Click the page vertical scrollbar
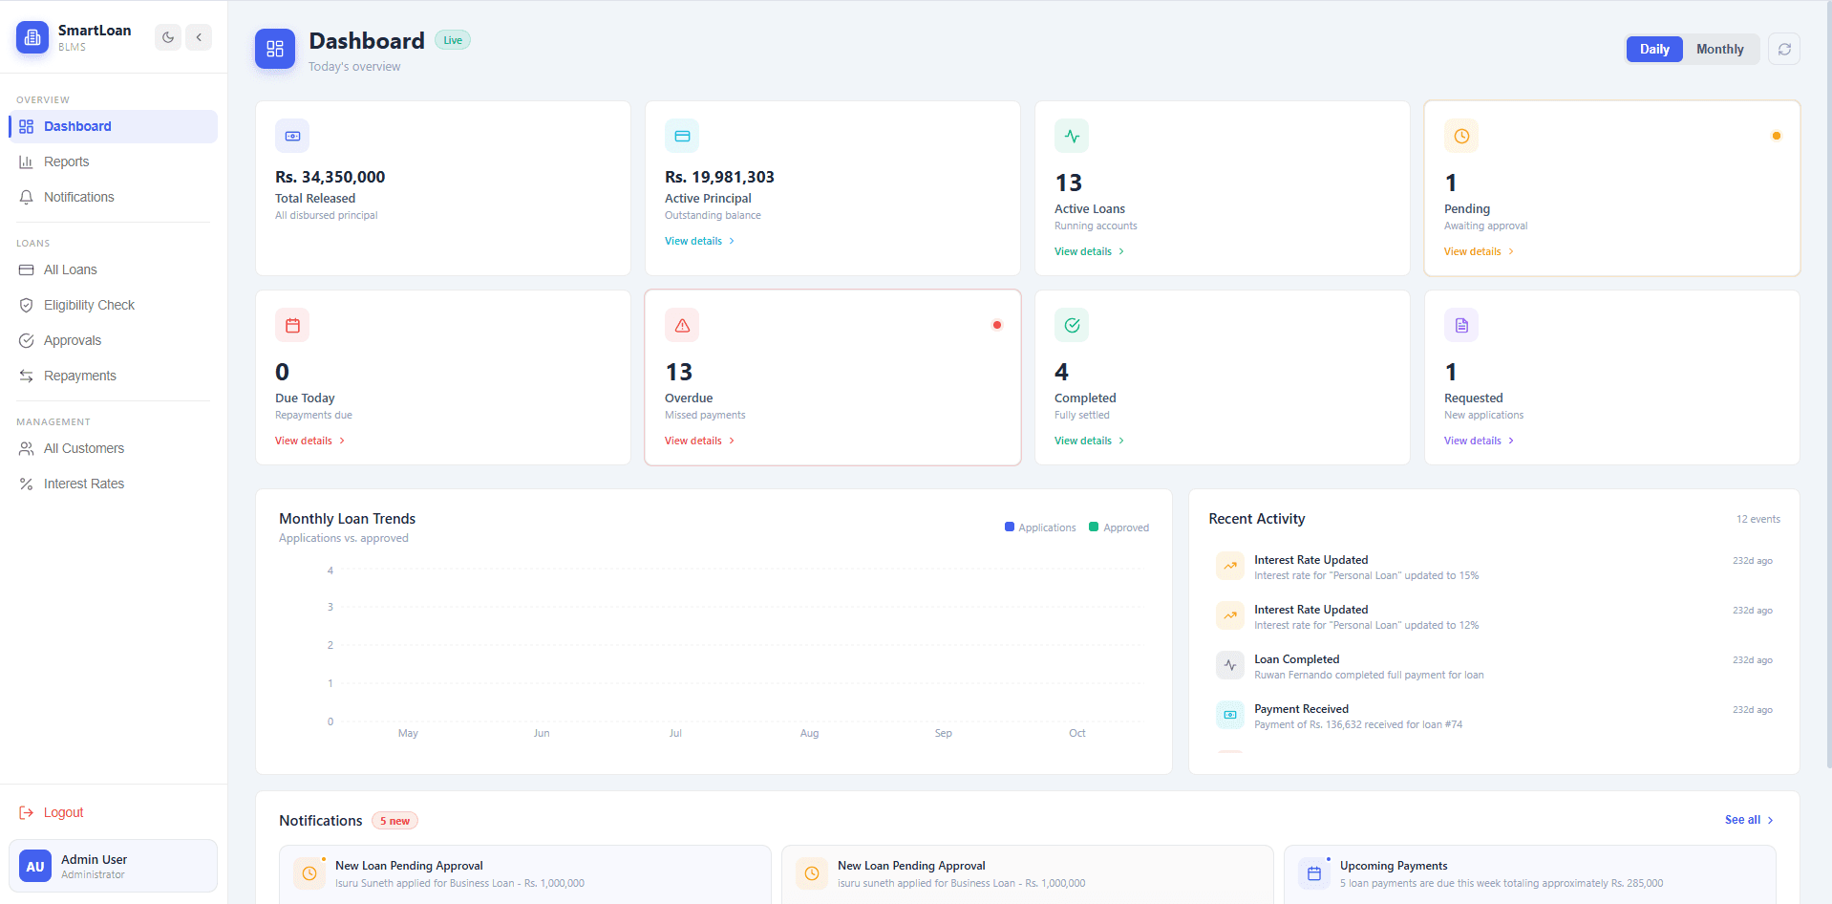1832x904 pixels. coord(1828,382)
